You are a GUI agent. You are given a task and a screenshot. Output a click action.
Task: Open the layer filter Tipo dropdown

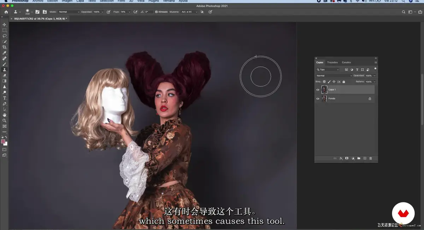pos(328,70)
